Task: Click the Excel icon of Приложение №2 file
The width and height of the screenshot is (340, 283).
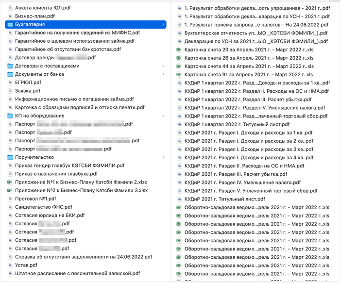Action: pyautogui.click(x=10, y=190)
